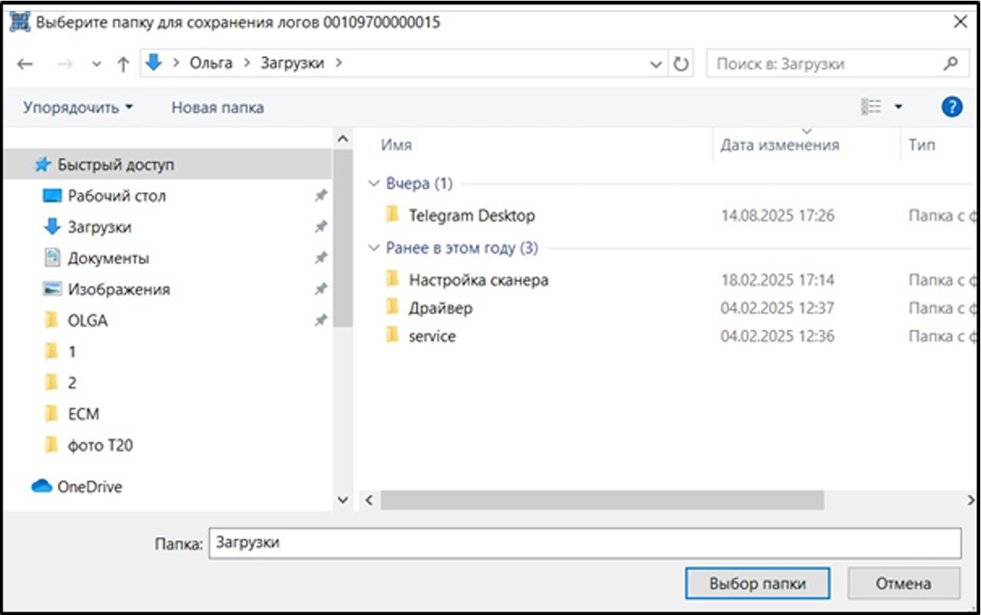Sort by Имя column header

click(396, 145)
